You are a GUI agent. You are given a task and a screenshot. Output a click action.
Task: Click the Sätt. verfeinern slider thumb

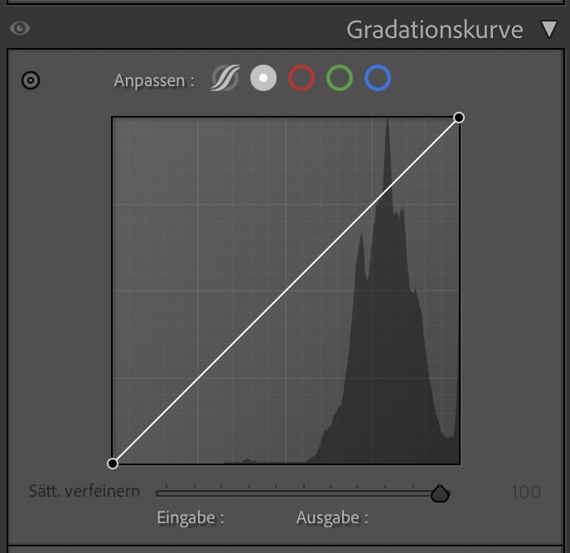point(440,493)
